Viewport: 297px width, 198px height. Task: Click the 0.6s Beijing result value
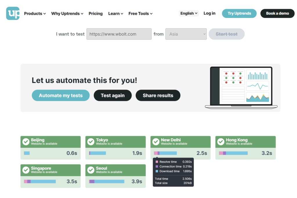[x=72, y=153]
